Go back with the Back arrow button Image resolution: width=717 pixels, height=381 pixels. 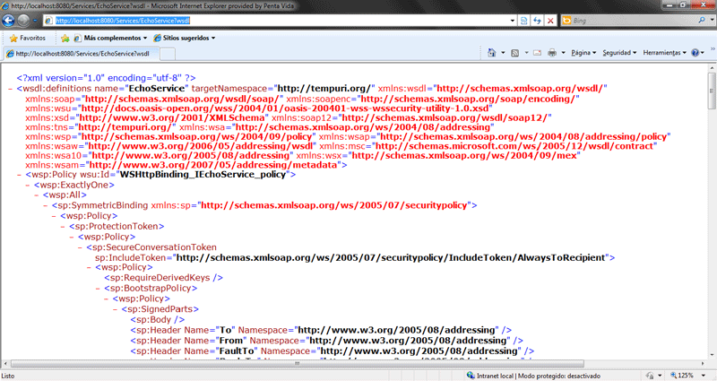tap(8, 21)
